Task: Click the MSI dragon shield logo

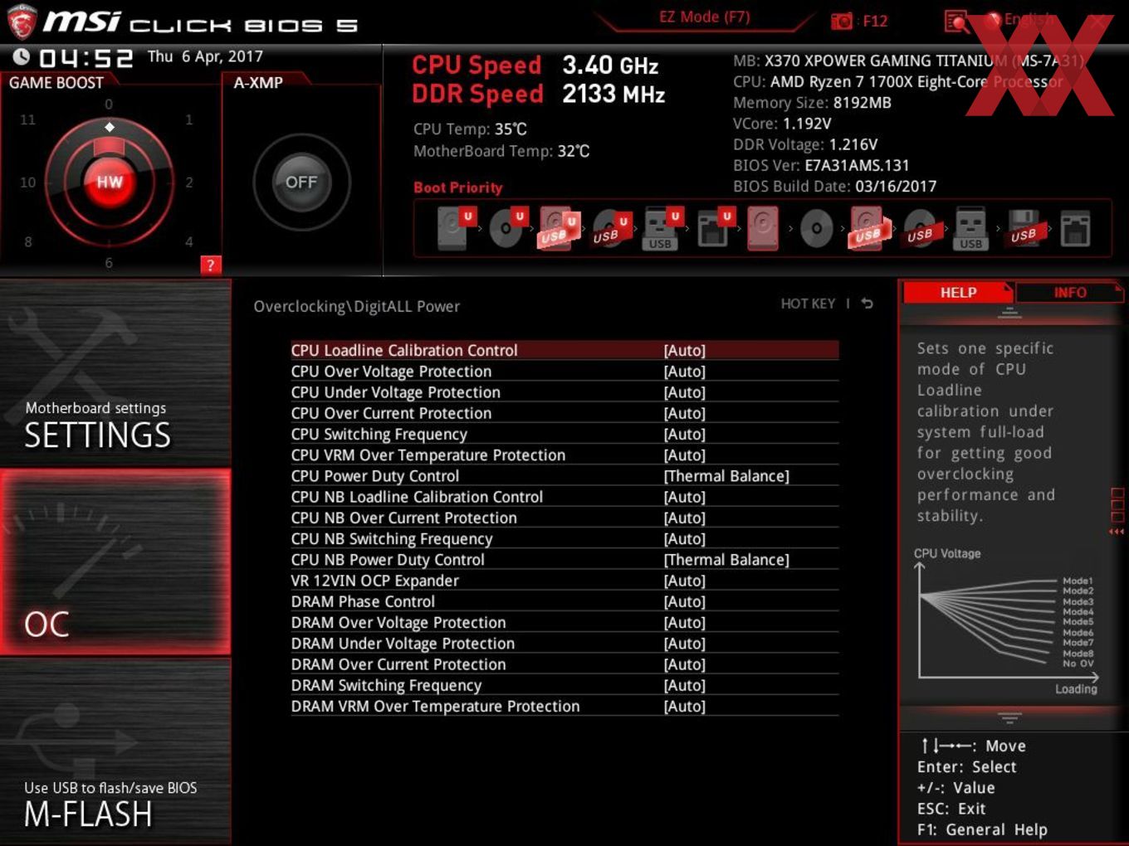Action: pyautogui.click(x=22, y=22)
